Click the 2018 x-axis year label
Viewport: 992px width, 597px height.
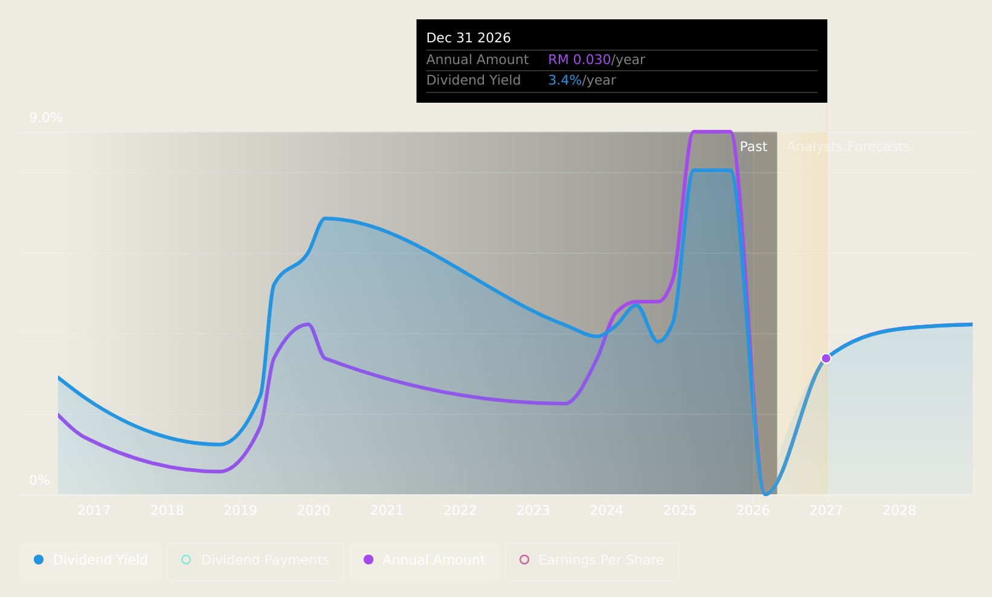(x=167, y=511)
